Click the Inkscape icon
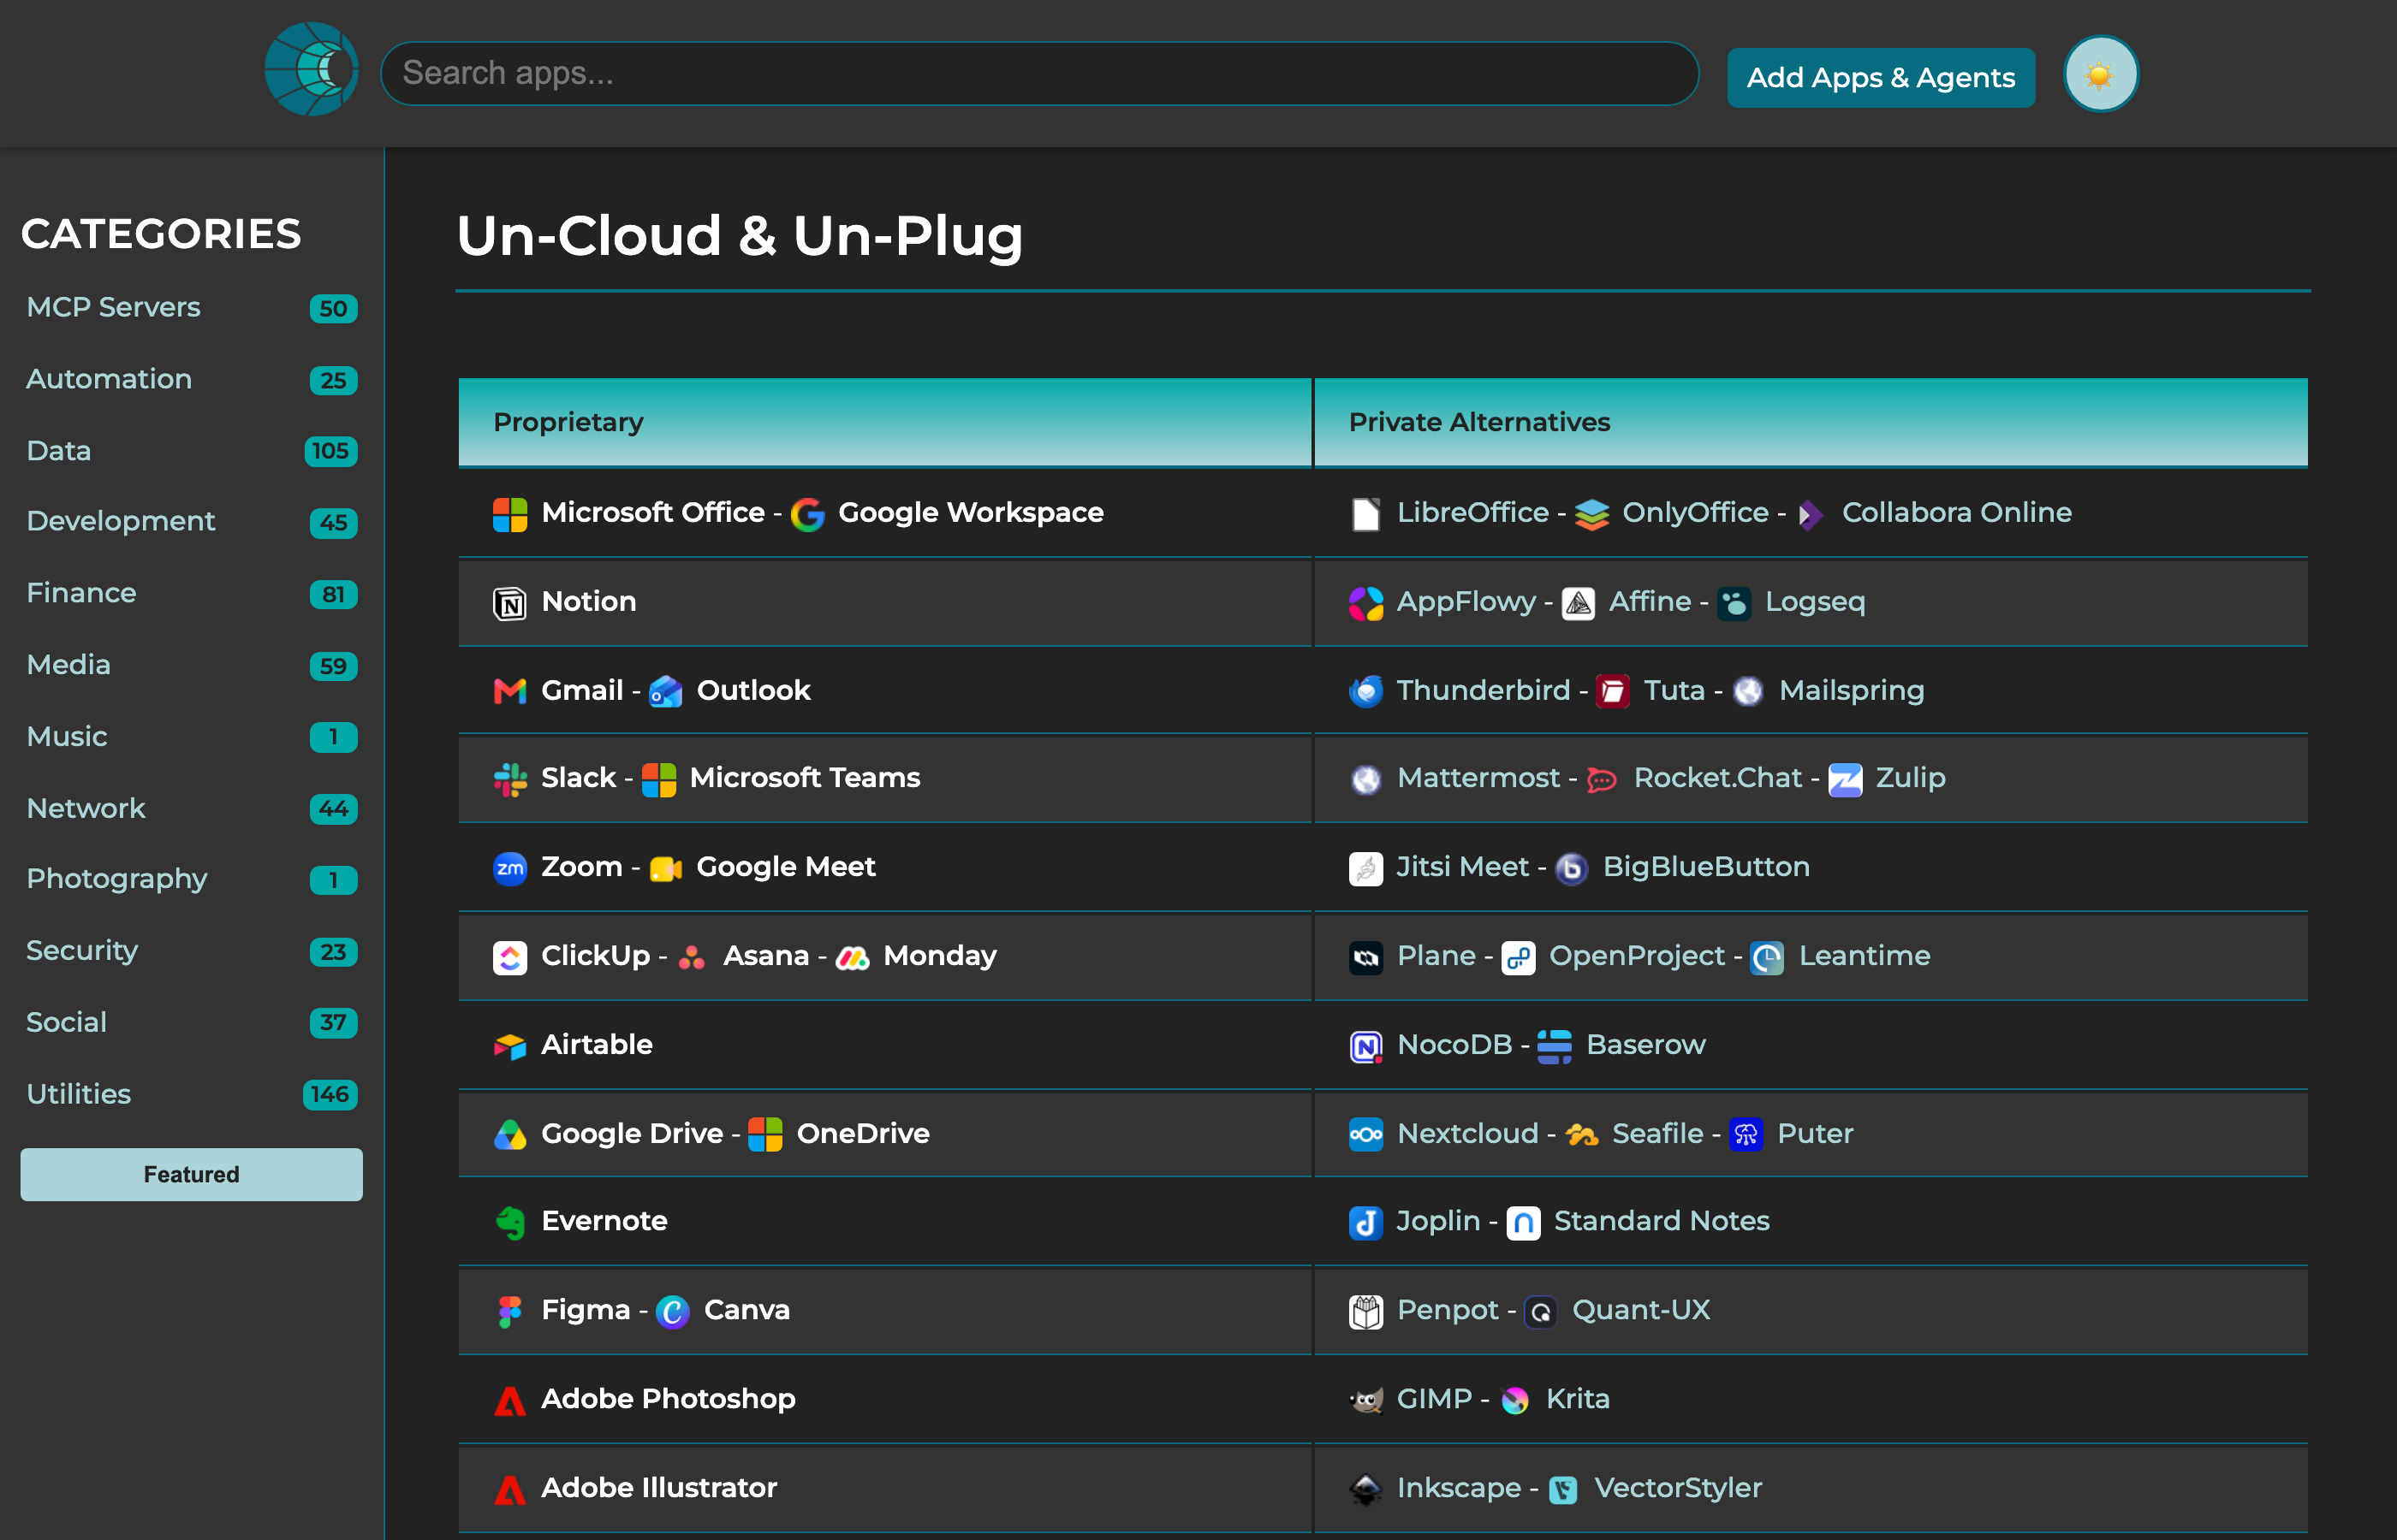 coord(1365,1489)
